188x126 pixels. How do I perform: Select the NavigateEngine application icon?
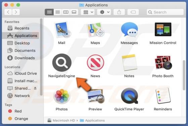(x=62, y=62)
